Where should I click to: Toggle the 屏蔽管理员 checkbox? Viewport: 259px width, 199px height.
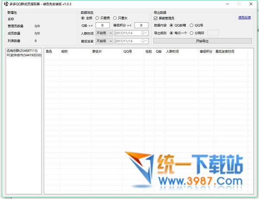pos(155,18)
